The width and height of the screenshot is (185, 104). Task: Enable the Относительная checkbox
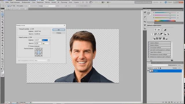coord(29,46)
